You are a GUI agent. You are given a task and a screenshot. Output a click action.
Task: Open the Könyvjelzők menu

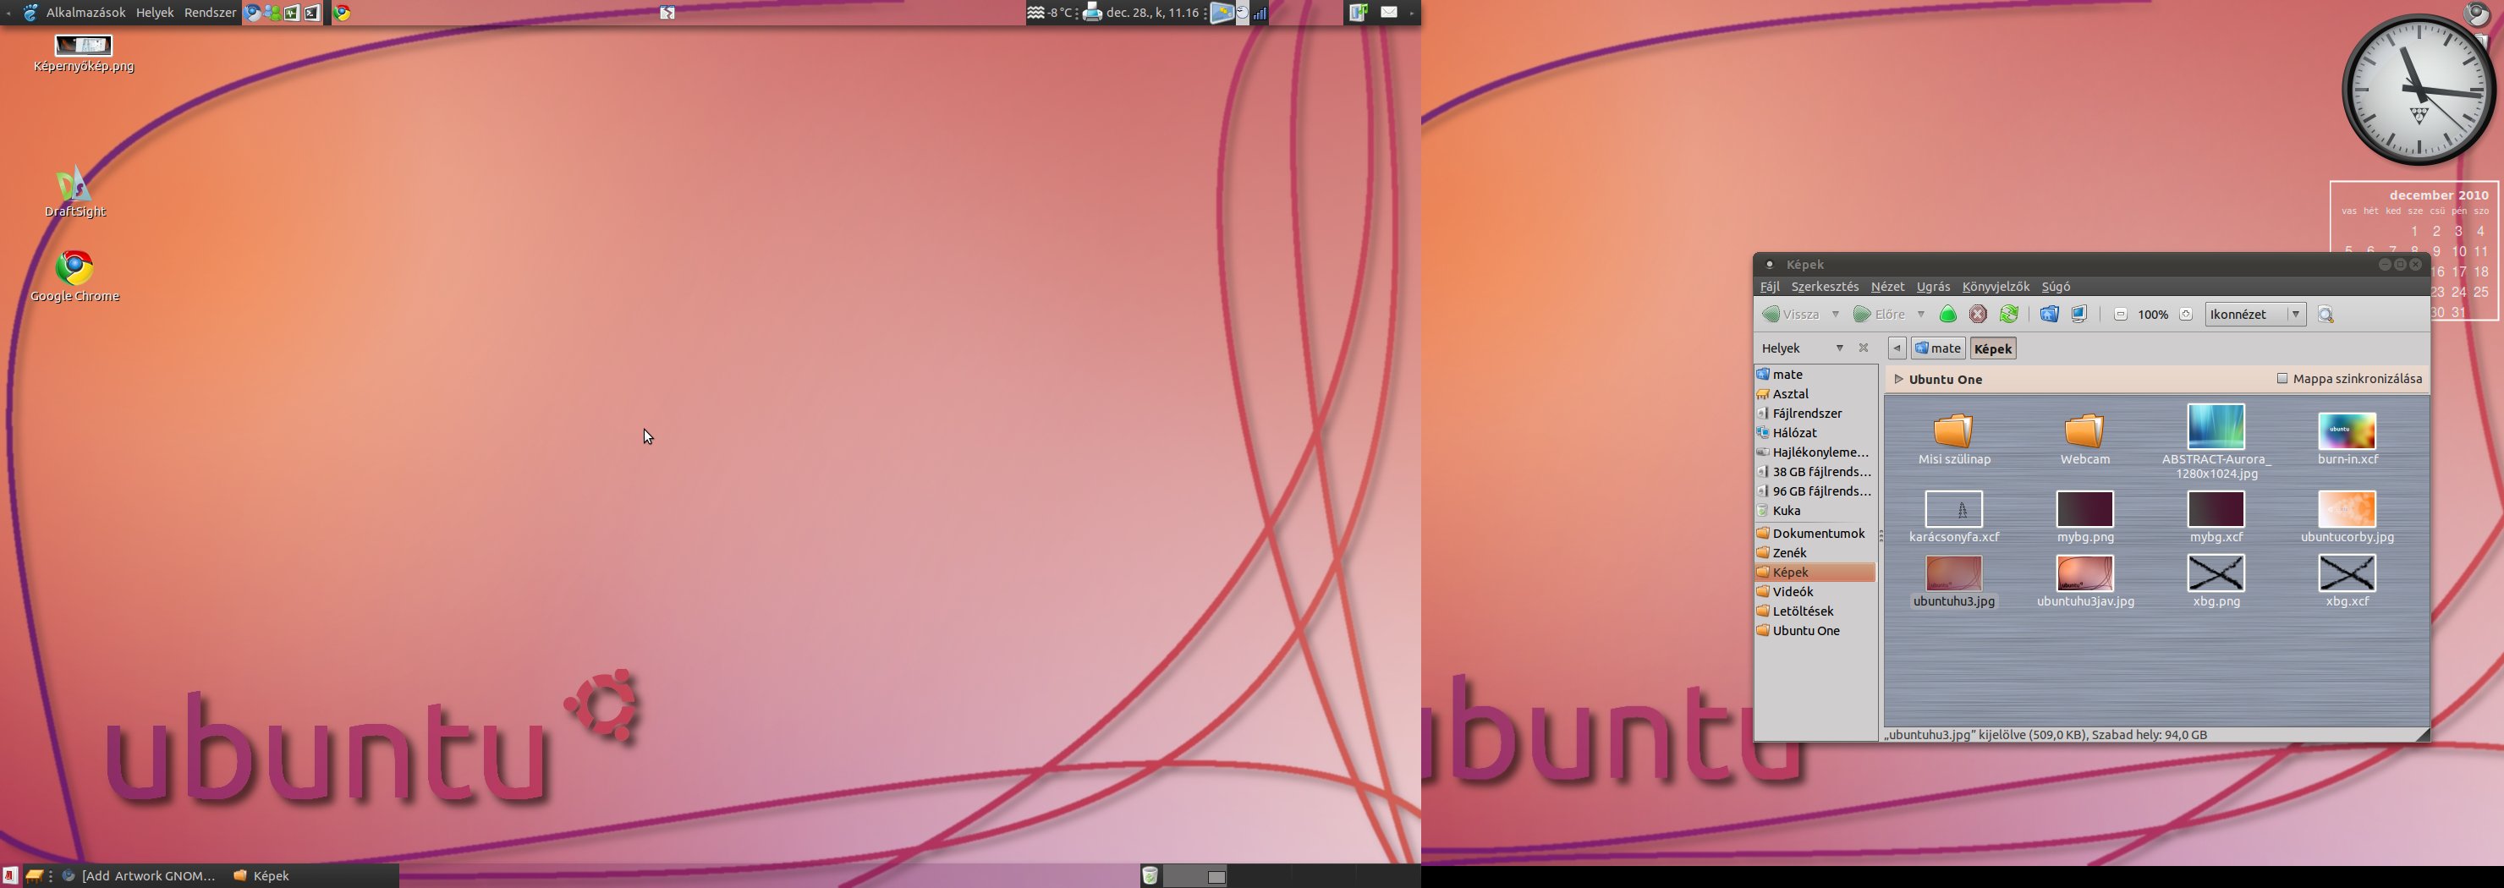pos(1996,287)
